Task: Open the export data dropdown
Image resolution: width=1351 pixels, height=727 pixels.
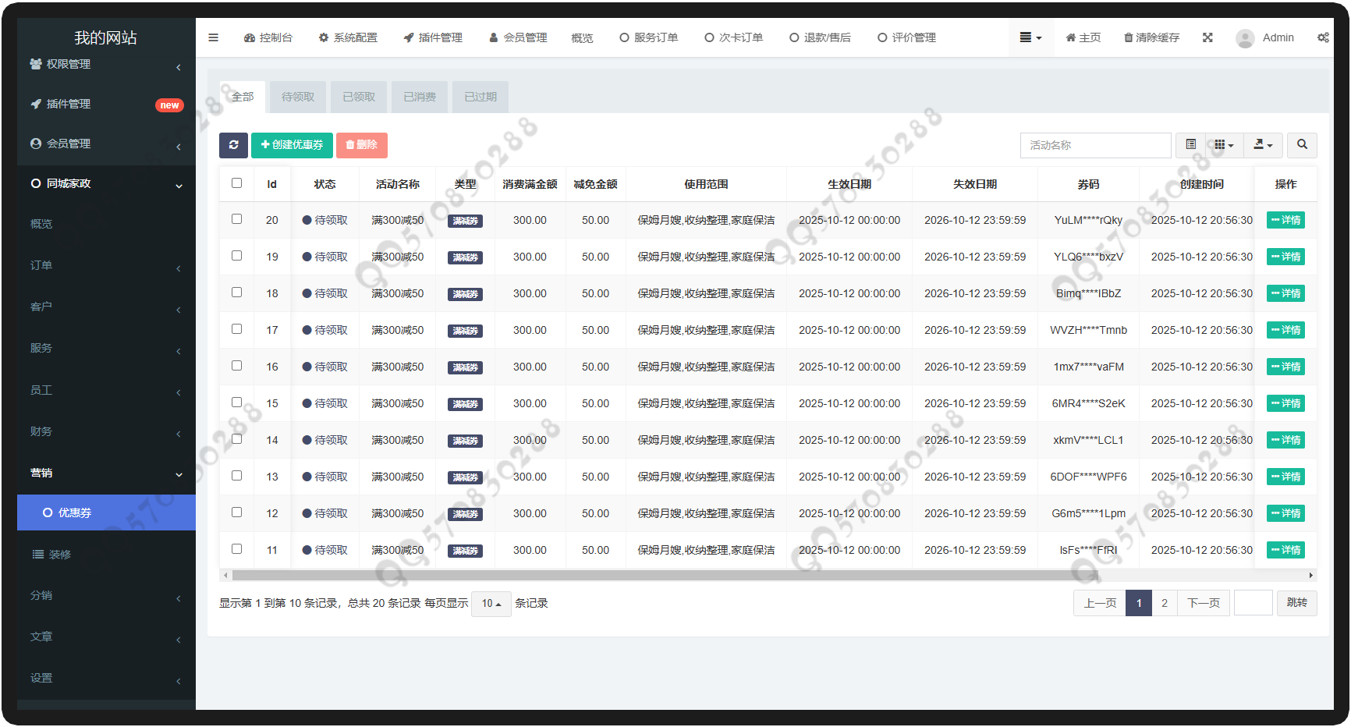Action: (x=1262, y=145)
